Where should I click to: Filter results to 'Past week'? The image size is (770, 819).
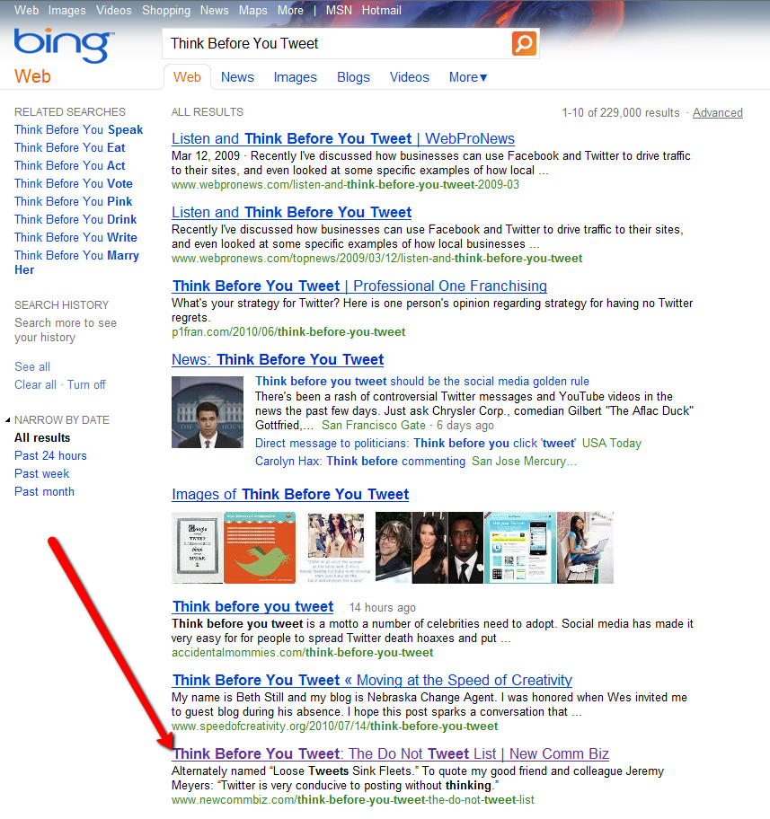click(42, 474)
